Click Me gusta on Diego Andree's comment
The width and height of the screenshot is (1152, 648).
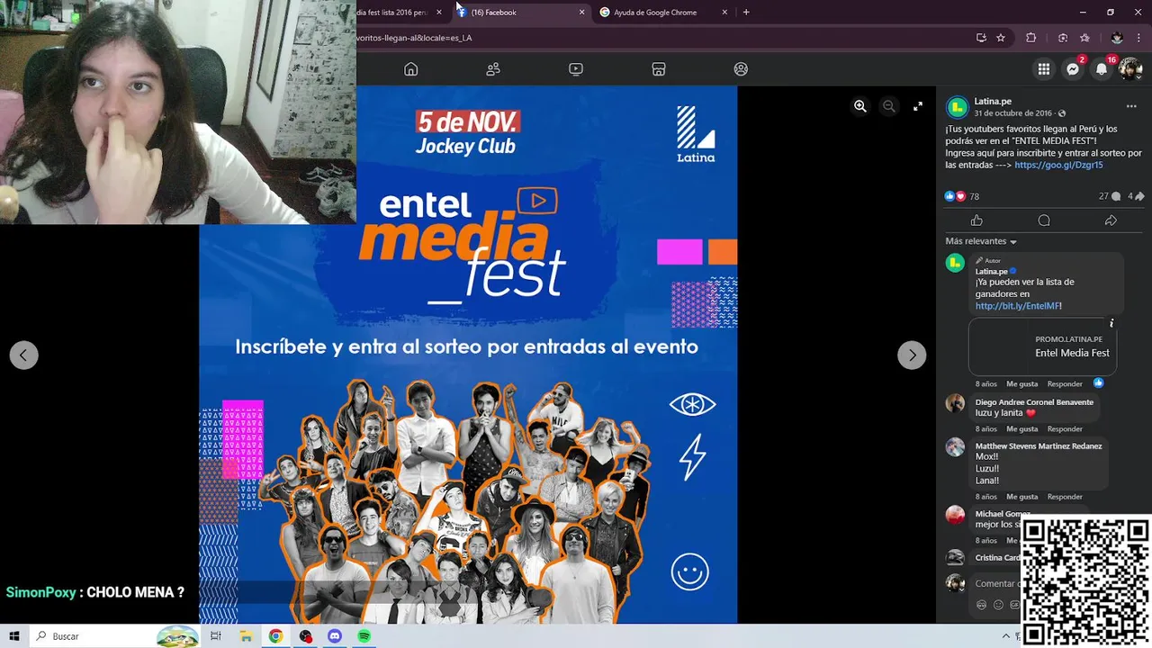(1022, 429)
